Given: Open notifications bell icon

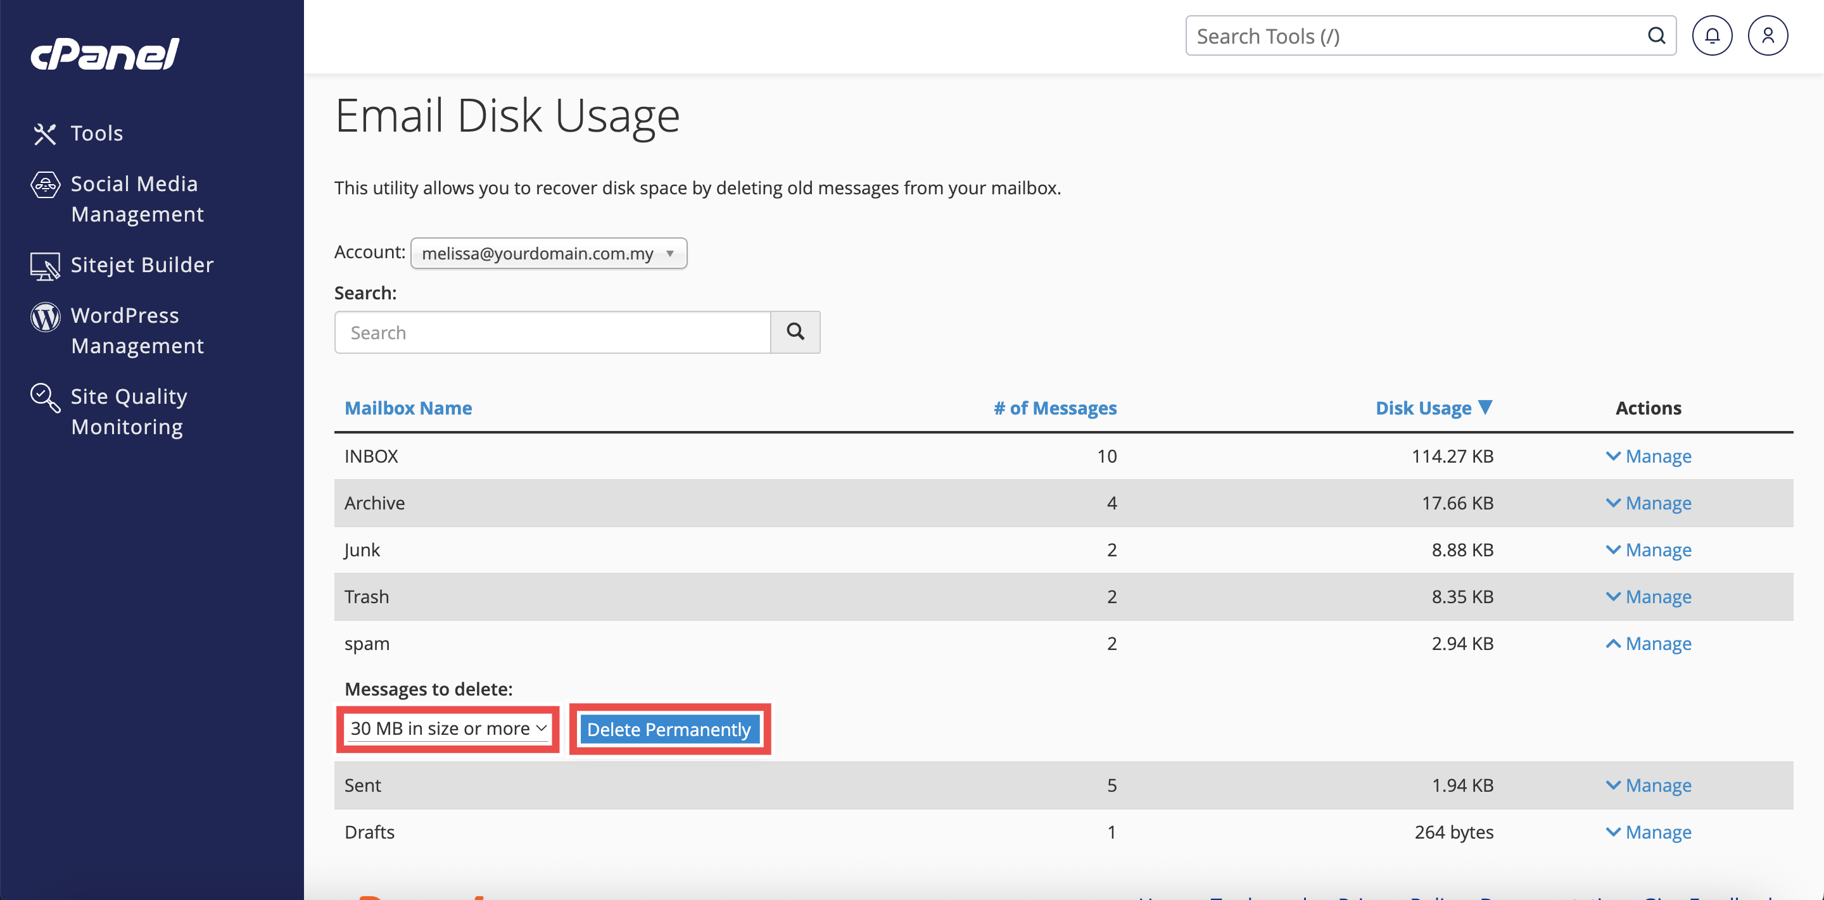Looking at the screenshot, I should point(1711,35).
